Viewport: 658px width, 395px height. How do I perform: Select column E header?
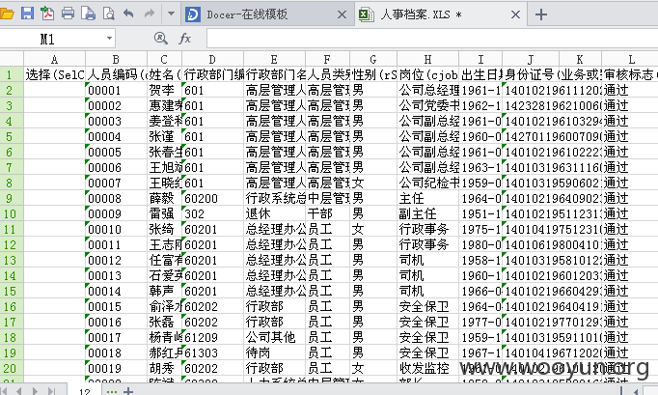point(274,59)
